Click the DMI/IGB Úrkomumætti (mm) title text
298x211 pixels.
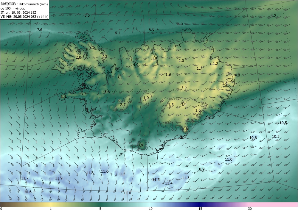[x=24, y=4]
